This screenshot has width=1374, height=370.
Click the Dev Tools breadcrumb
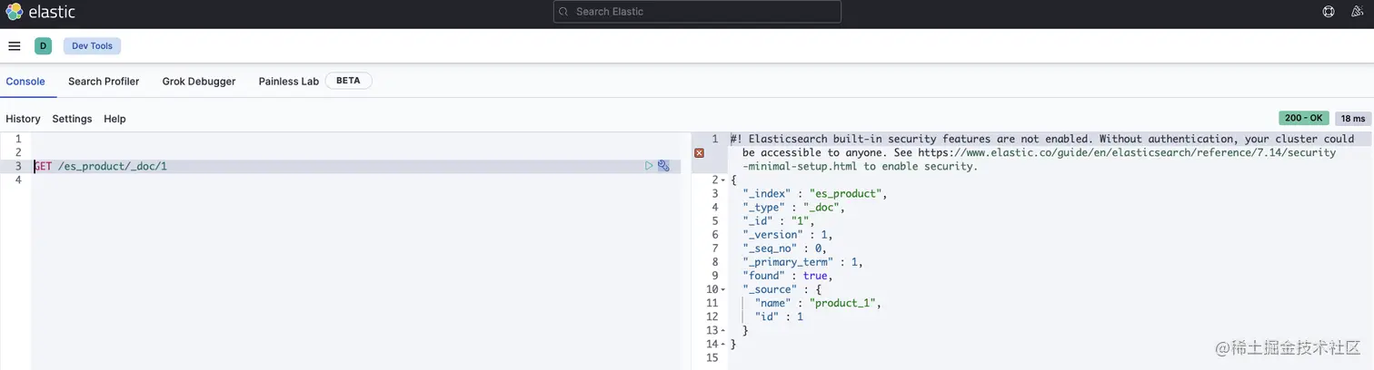(92, 46)
